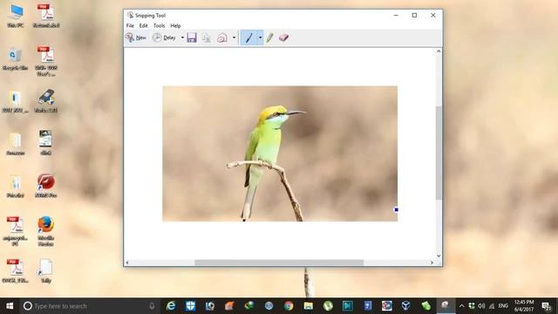Show hidden tray icons chevron
Image resolution: width=558 pixels, height=314 pixels.
(x=461, y=306)
